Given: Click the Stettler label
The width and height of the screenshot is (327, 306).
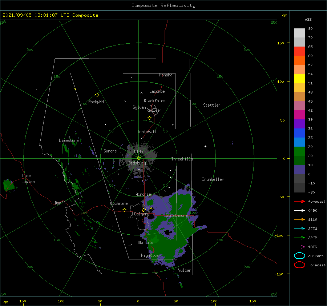Looking at the screenshot, I should [x=212, y=105].
